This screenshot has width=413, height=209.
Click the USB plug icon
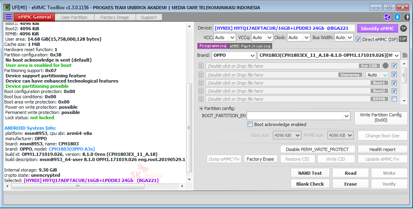(x=407, y=17)
